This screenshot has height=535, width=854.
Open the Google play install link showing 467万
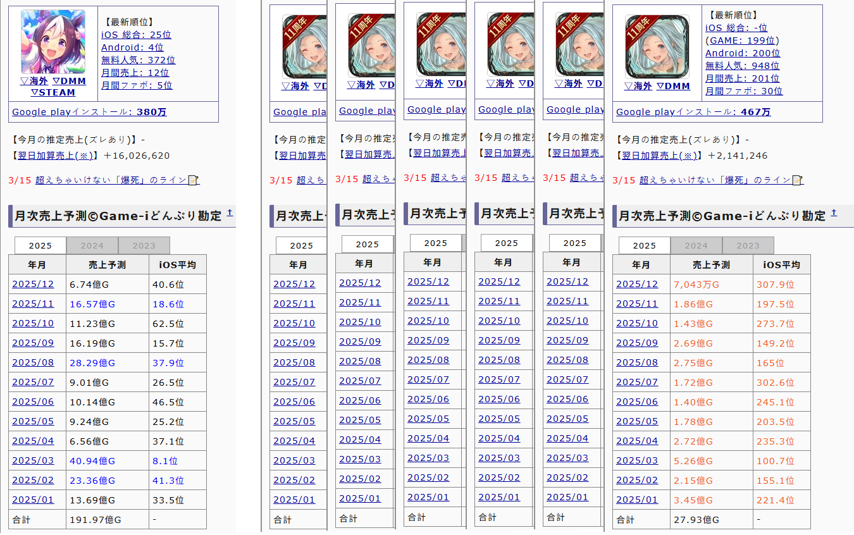693,112
